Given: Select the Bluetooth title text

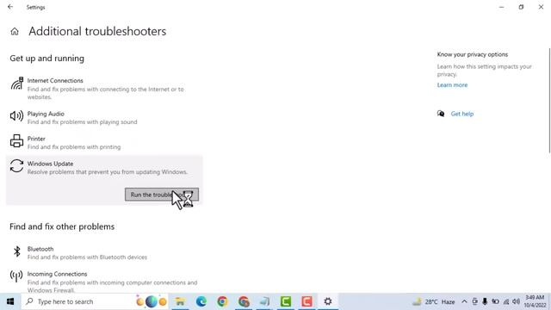Looking at the screenshot, I should [x=40, y=249].
